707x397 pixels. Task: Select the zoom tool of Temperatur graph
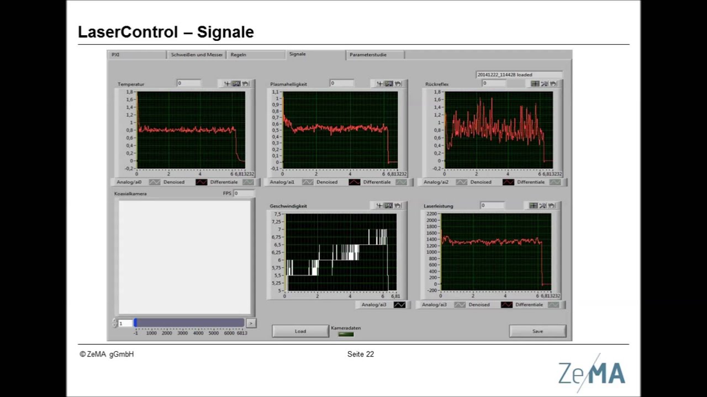pos(236,84)
